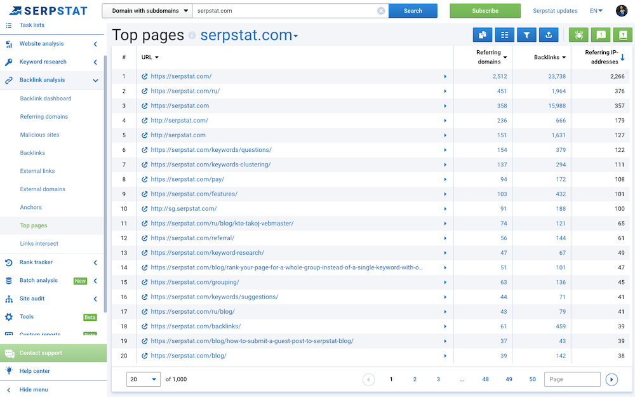
Task: Open Backlink dashboard in sidebar
Action: pyautogui.click(x=46, y=98)
